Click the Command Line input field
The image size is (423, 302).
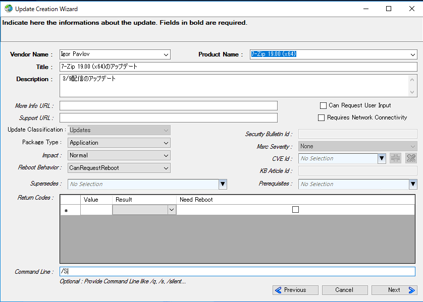click(237, 272)
